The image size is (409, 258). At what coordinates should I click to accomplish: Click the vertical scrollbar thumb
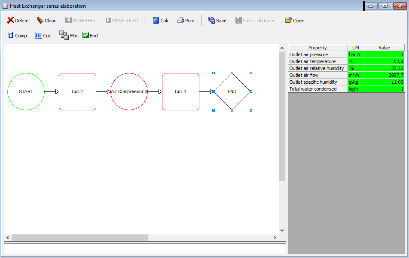[x=282, y=116]
